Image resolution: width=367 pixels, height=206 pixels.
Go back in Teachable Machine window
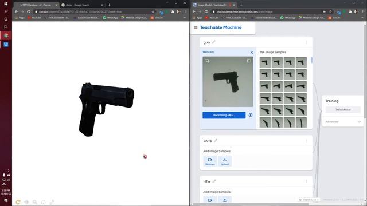194,11
